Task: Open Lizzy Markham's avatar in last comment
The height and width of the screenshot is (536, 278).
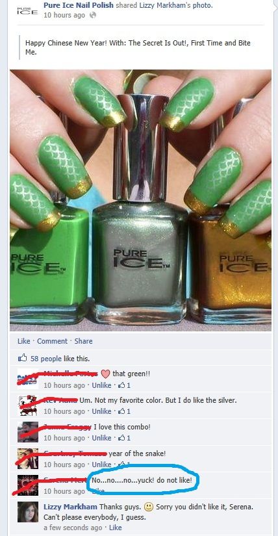Action: pyautogui.click(x=28, y=512)
